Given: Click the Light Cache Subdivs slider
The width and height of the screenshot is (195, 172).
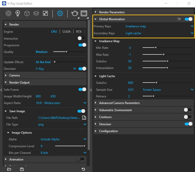Looking at the screenshot, I should tap(156, 83).
